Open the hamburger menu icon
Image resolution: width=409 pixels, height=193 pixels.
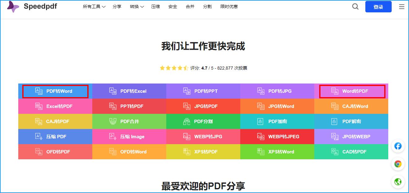tap(402, 6)
